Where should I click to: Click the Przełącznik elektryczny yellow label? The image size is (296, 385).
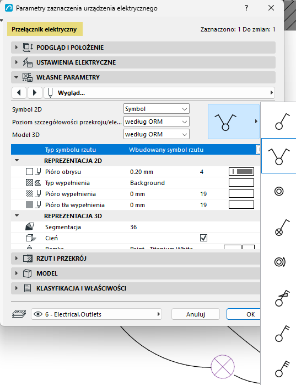pos(45,29)
